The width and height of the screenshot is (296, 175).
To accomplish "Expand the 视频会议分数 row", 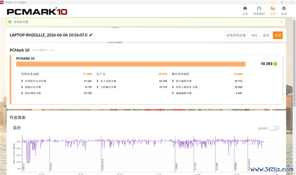I will (x=22, y=87).
